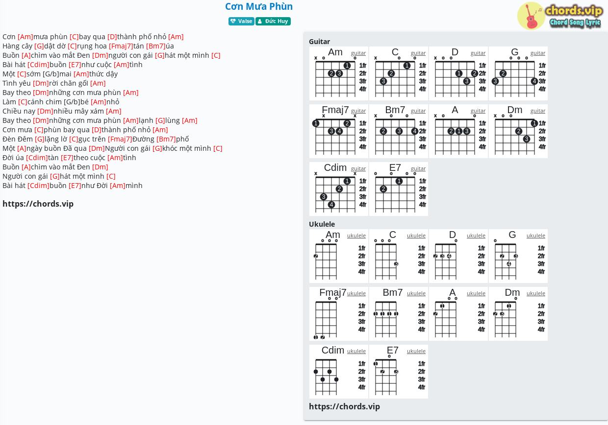This screenshot has width=608, height=425.
Task: Click the ukulele link for Fmaj7 chord
Action: (x=356, y=293)
